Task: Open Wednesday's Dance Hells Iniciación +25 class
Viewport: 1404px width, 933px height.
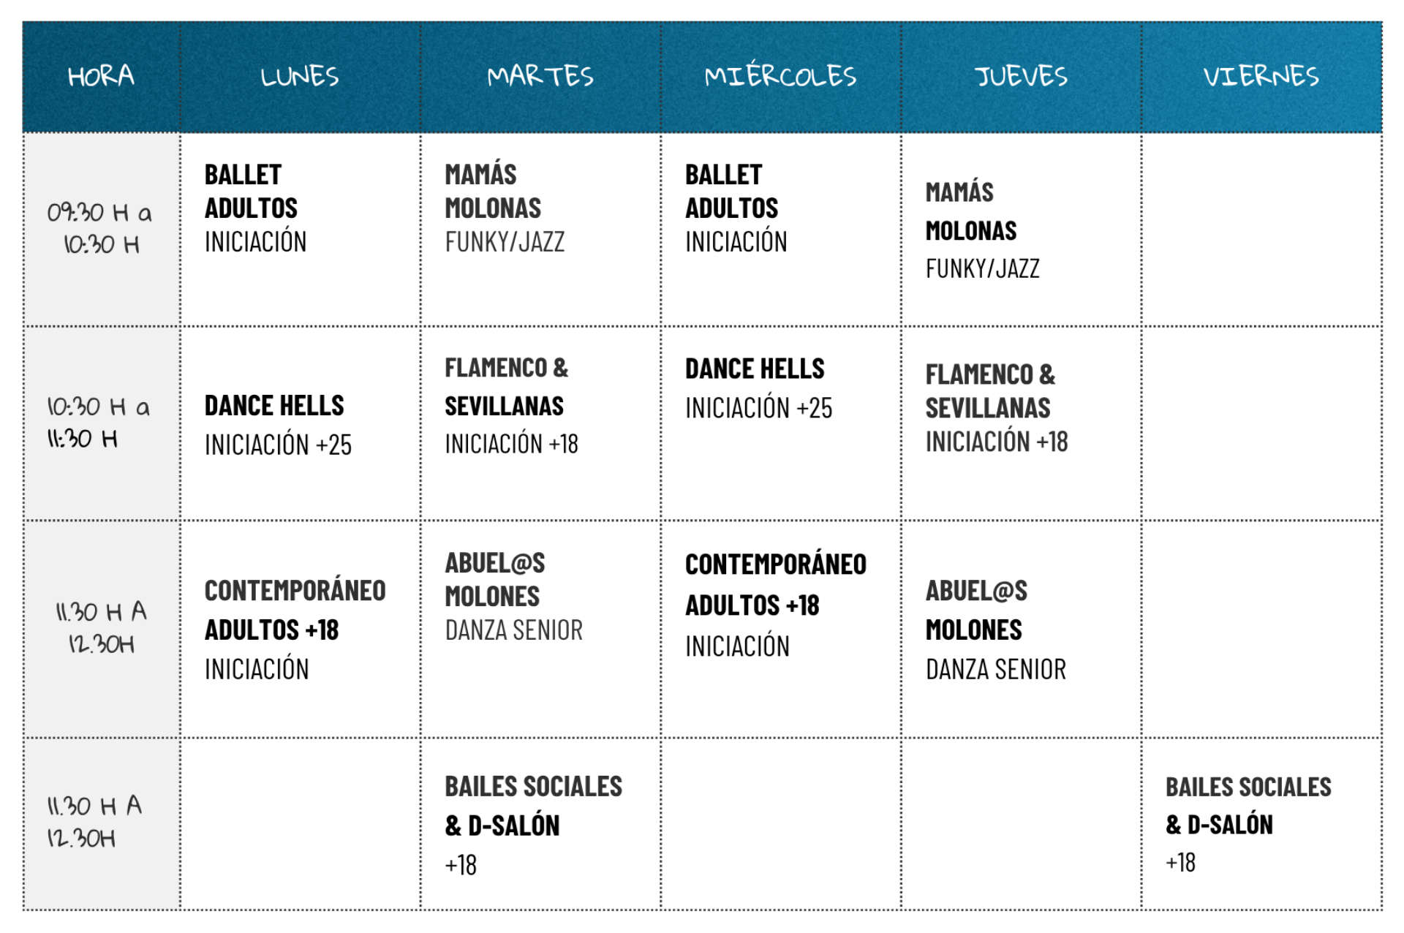Action: coord(758,388)
